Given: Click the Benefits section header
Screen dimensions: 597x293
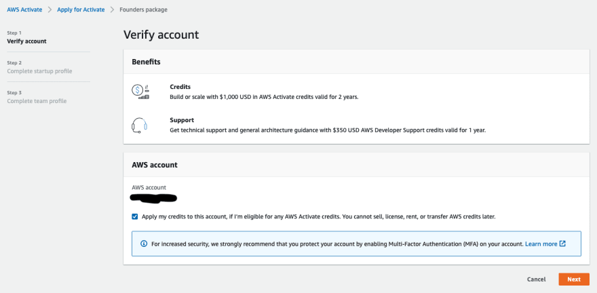Looking at the screenshot, I should 147,62.
